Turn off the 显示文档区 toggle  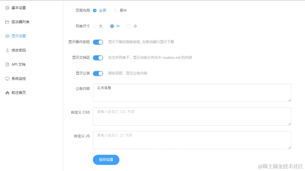pyautogui.click(x=98, y=58)
